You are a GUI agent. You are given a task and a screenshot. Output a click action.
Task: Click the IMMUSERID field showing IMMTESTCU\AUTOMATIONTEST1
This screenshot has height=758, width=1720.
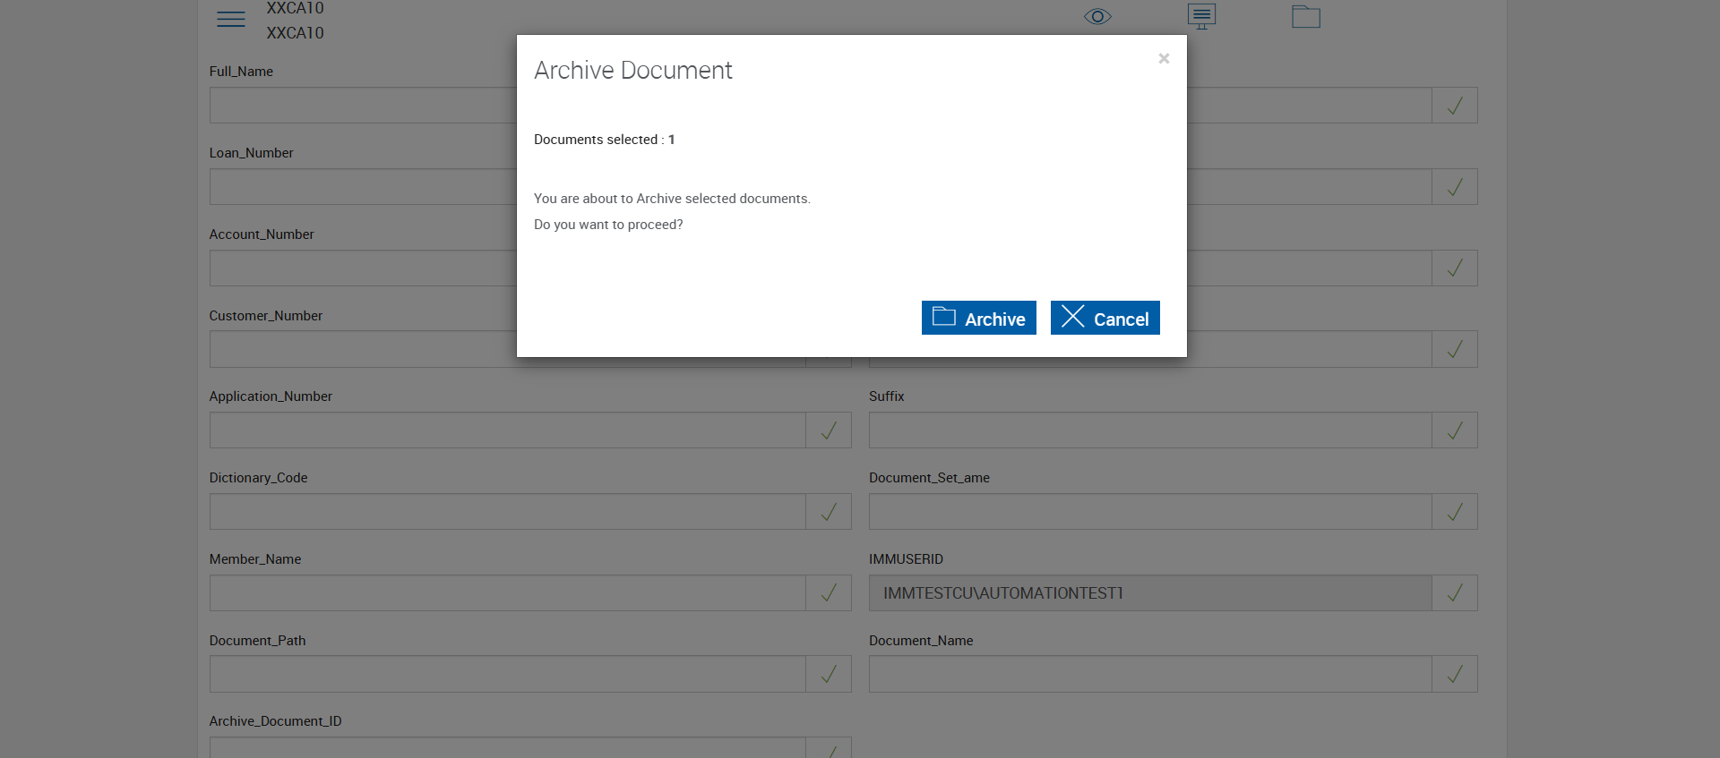tap(1150, 593)
